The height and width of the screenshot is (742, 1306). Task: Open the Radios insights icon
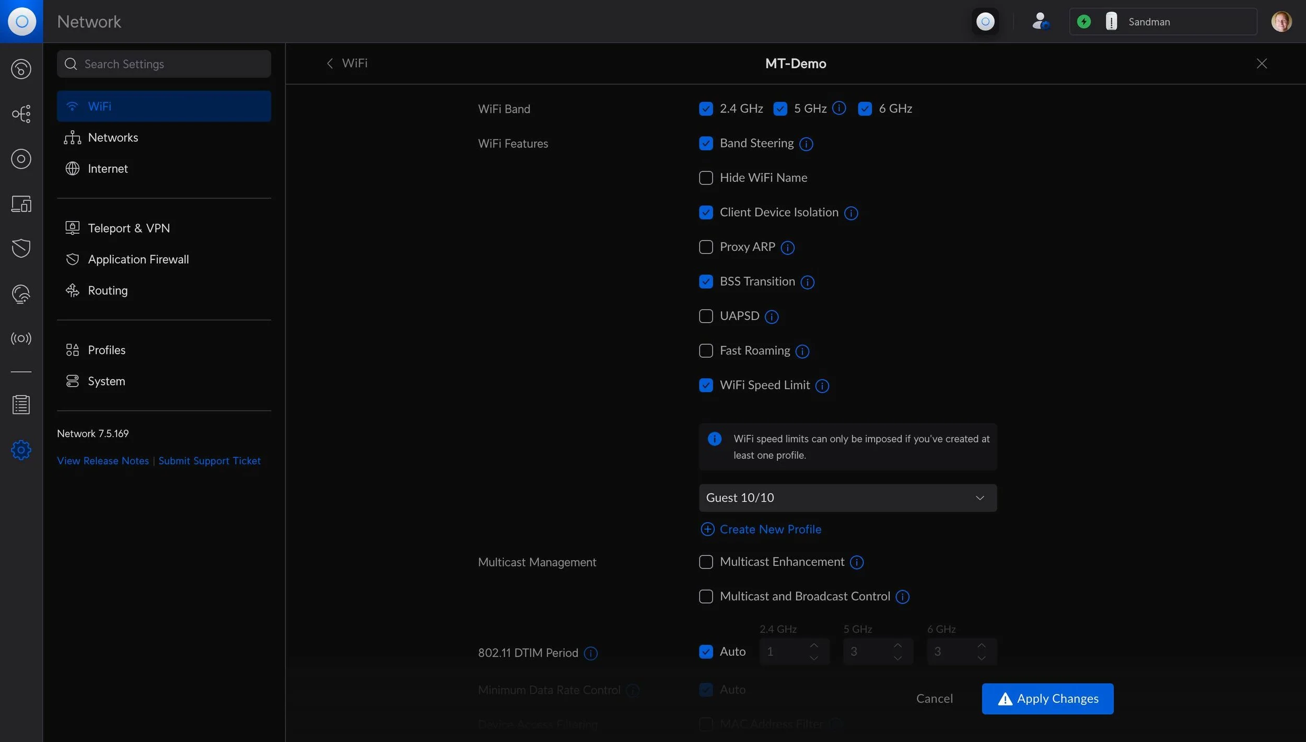(x=21, y=338)
